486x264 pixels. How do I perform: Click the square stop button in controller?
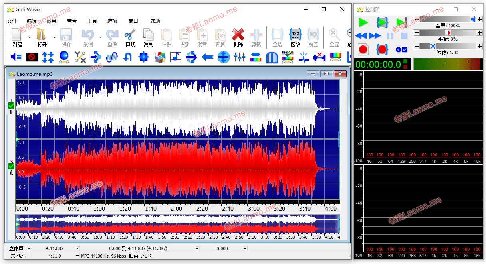click(404, 36)
